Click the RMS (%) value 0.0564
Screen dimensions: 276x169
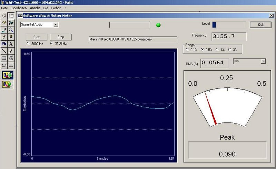click(215, 63)
